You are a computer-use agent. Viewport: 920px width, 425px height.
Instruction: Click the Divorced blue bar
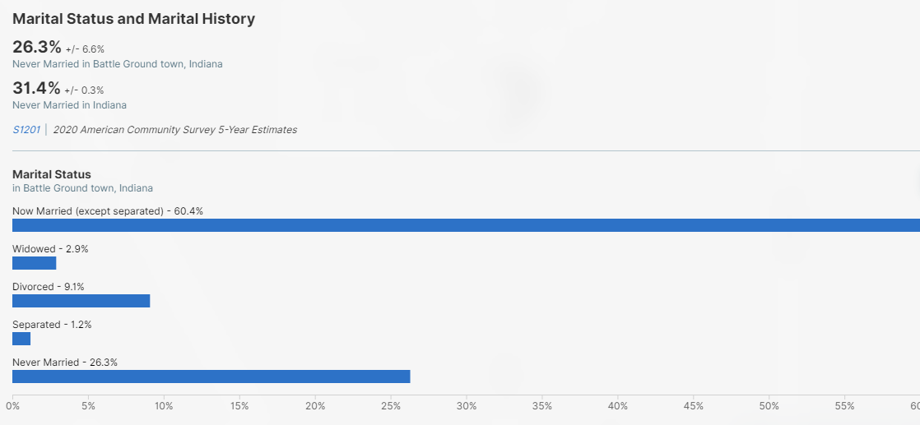coord(81,301)
